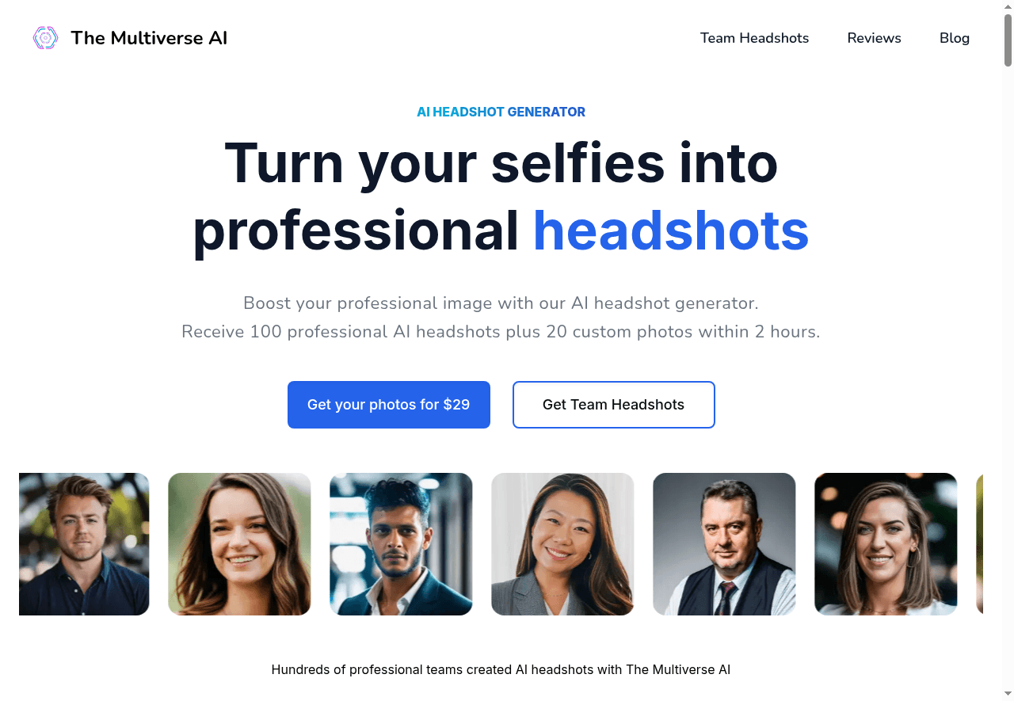Click the blue 'headshots' headline word
The width and height of the screenshot is (1014, 701).
[671, 230]
